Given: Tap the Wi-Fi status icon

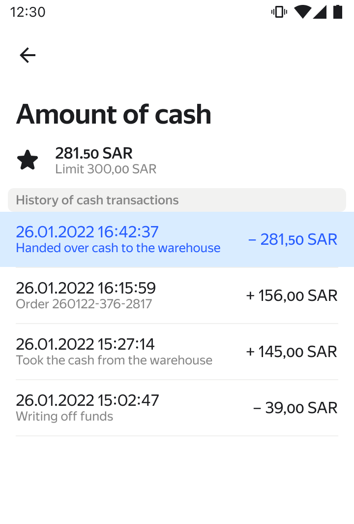Looking at the screenshot, I should click(303, 12).
